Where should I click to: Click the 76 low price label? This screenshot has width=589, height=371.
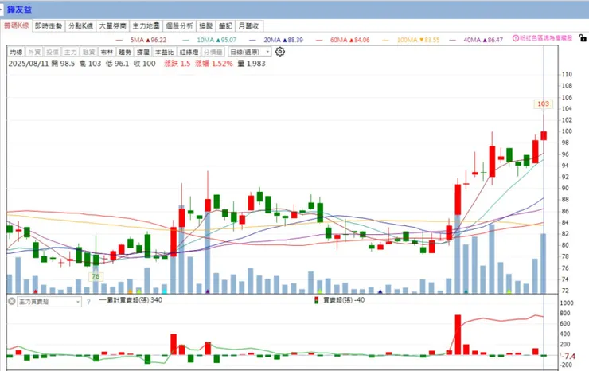point(96,276)
